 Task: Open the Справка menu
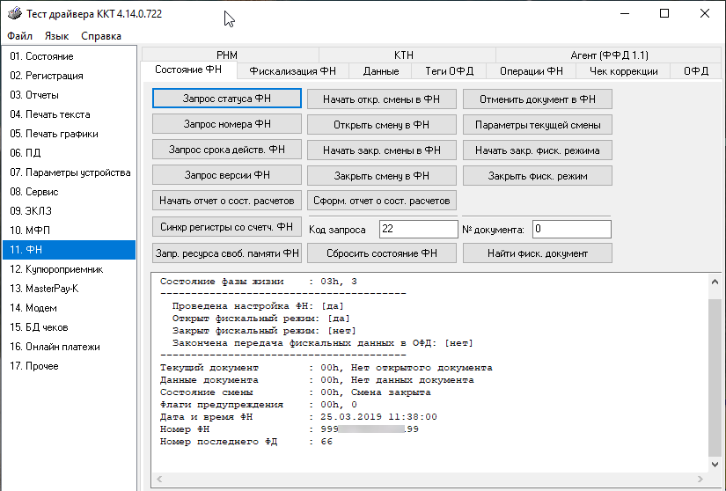(100, 36)
